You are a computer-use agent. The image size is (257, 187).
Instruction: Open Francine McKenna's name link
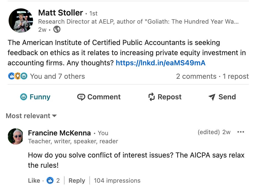[59, 133]
